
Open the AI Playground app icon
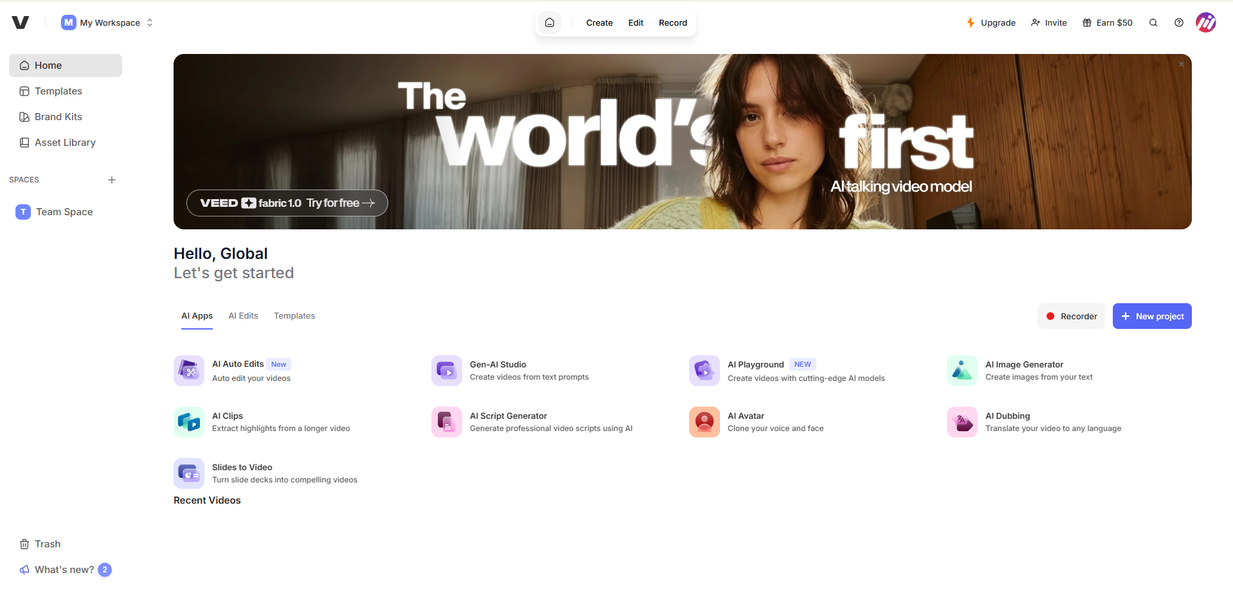(705, 371)
